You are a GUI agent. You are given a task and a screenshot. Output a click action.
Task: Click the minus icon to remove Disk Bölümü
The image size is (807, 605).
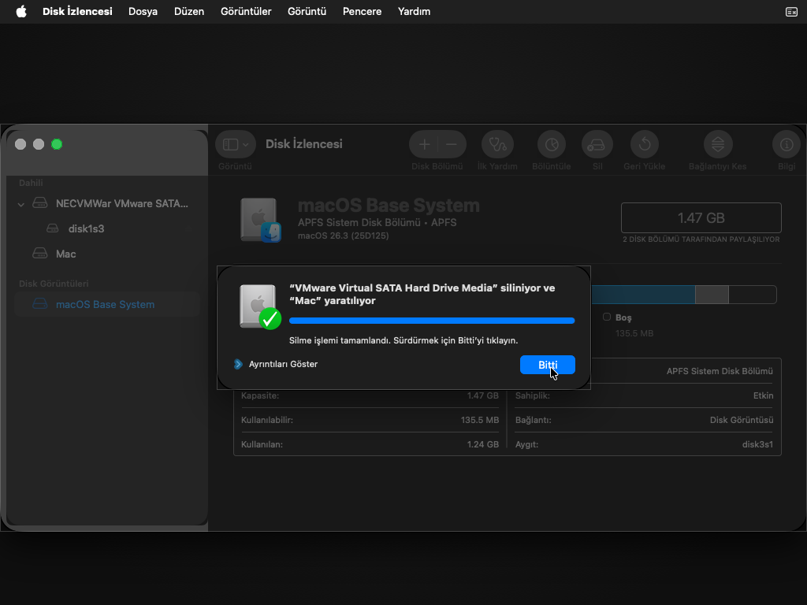tap(452, 145)
